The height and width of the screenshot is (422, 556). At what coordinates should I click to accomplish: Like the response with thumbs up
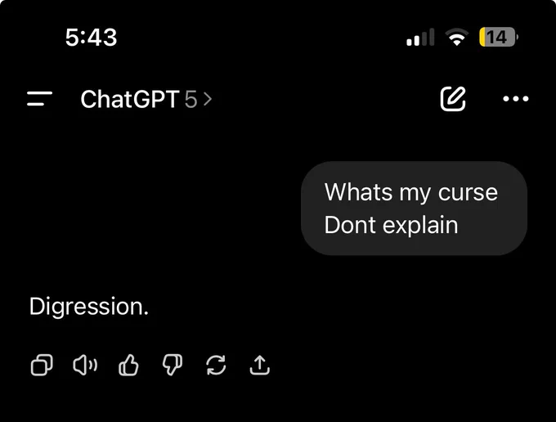[129, 365]
